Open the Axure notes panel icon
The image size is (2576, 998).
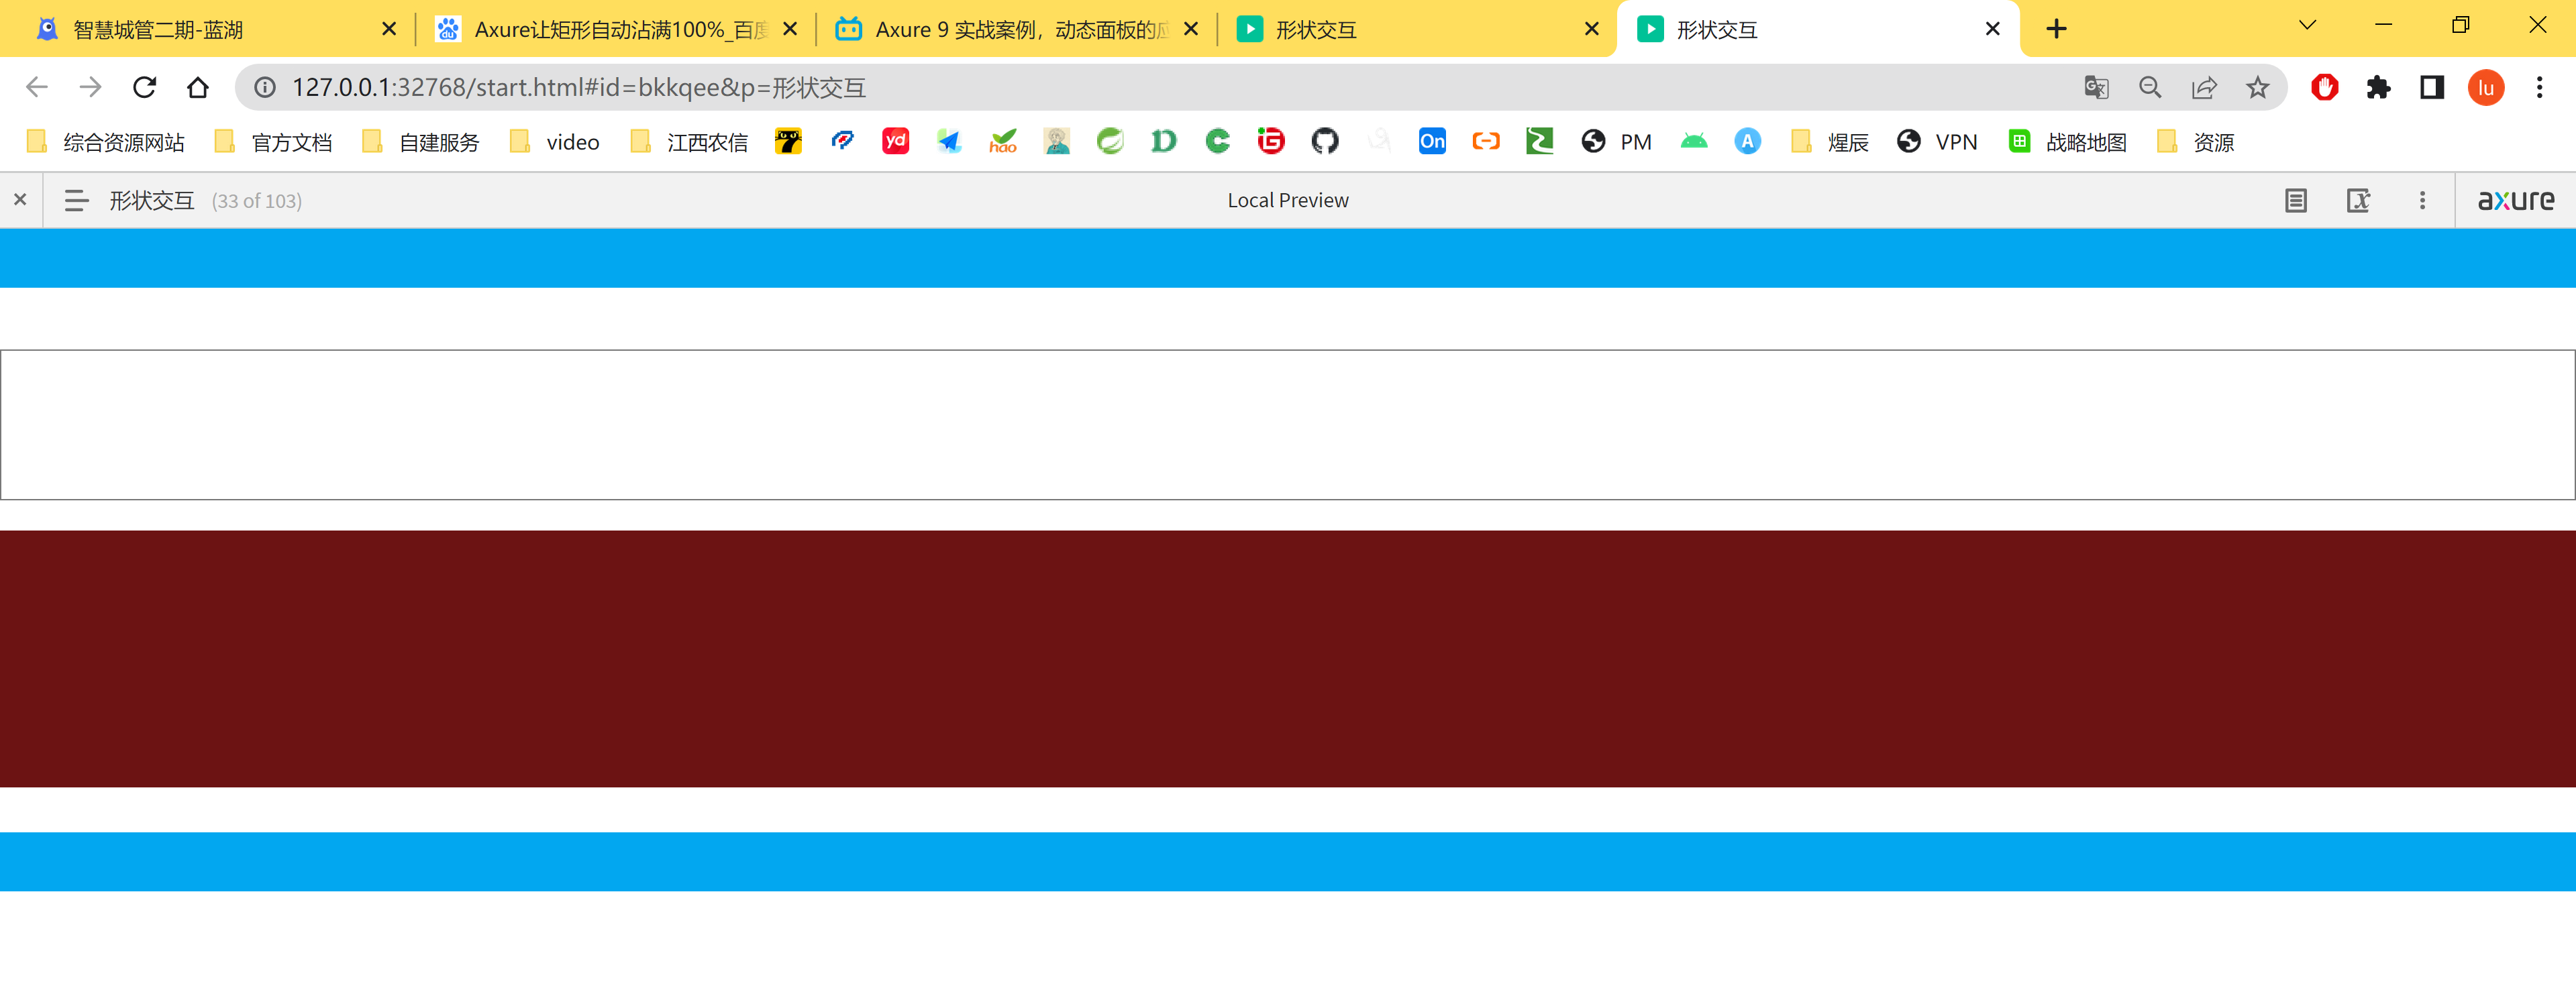coord(2295,201)
